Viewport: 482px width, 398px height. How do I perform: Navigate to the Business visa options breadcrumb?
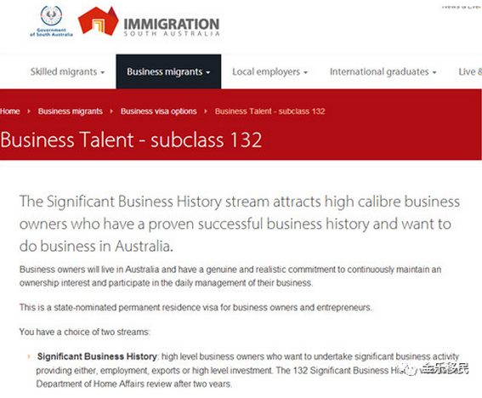click(x=159, y=111)
